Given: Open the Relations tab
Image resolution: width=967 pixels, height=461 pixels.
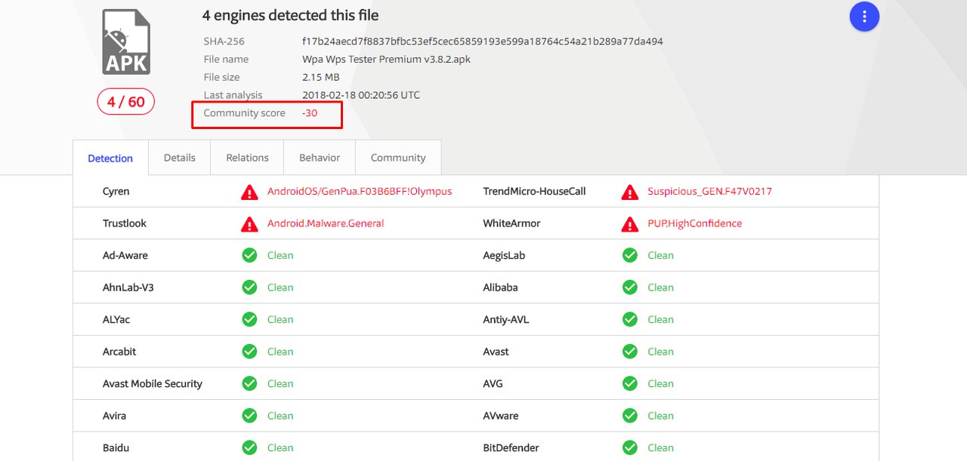Looking at the screenshot, I should (247, 158).
